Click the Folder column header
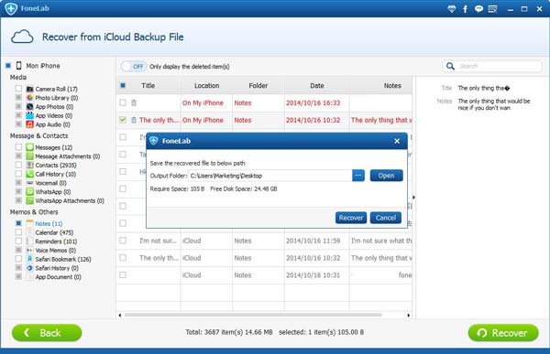This screenshot has width=550, height=354. [258, 85]
